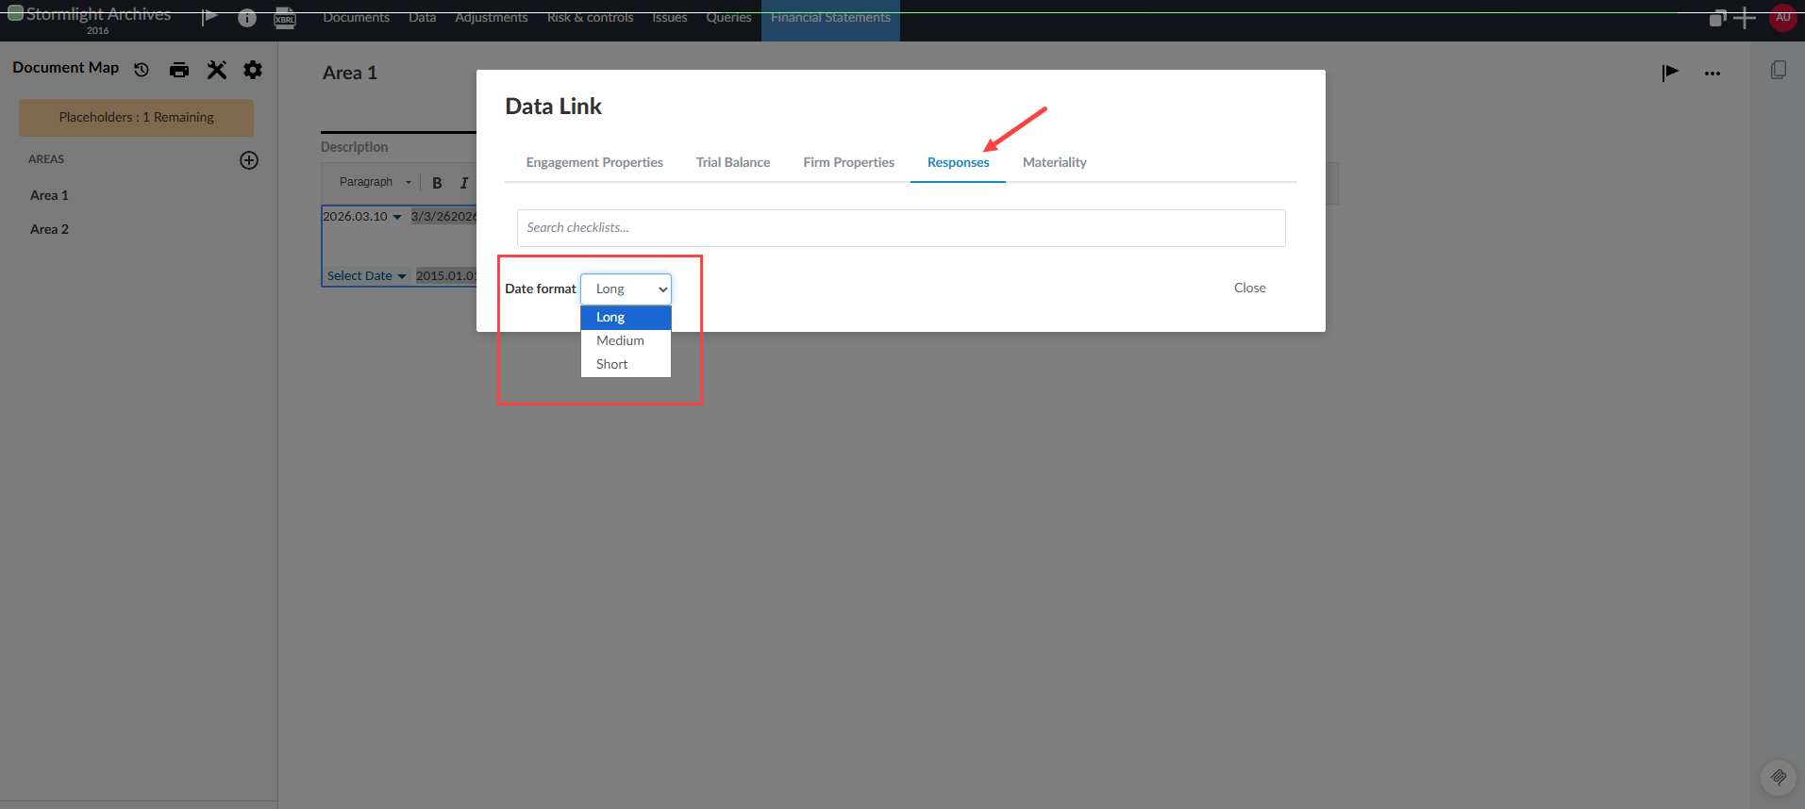This screenshot has height=809, width=1805.
Task: Click the attachment paperclip icon bottom right
Action: pos(1779,778)
